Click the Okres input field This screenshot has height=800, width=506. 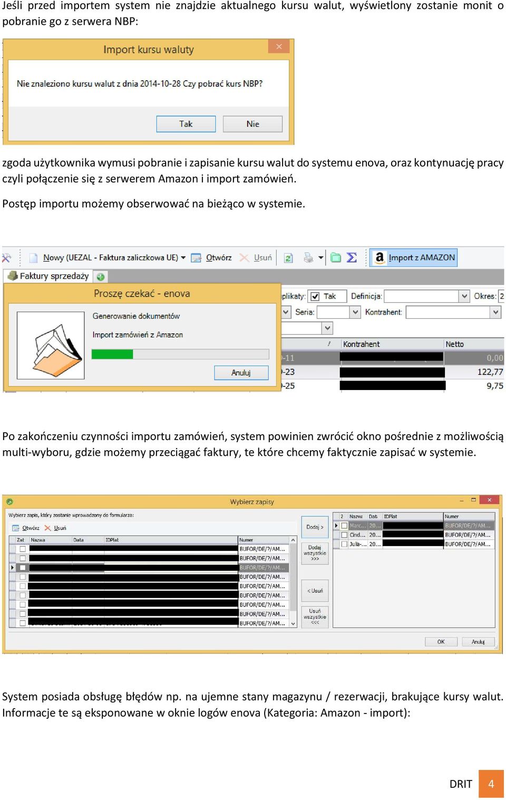pyautogui.click(x=501, y=296)
